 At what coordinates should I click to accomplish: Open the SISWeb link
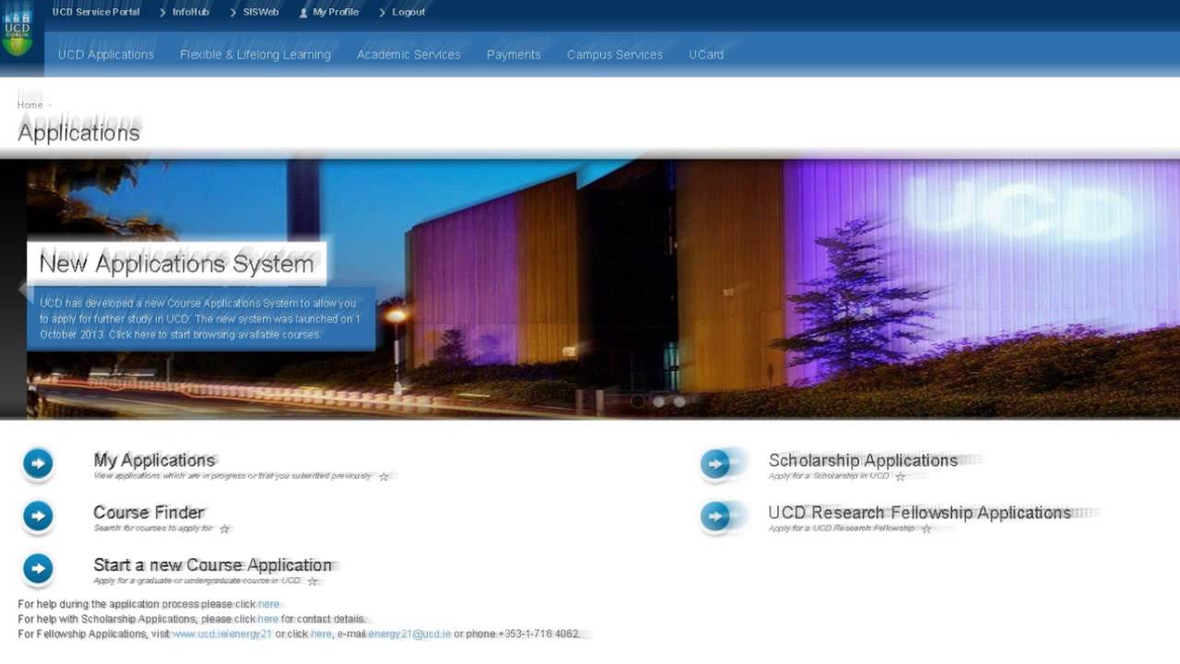click(261, 12)
